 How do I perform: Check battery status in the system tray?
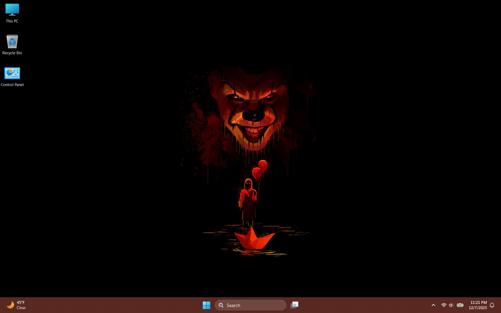461,305
